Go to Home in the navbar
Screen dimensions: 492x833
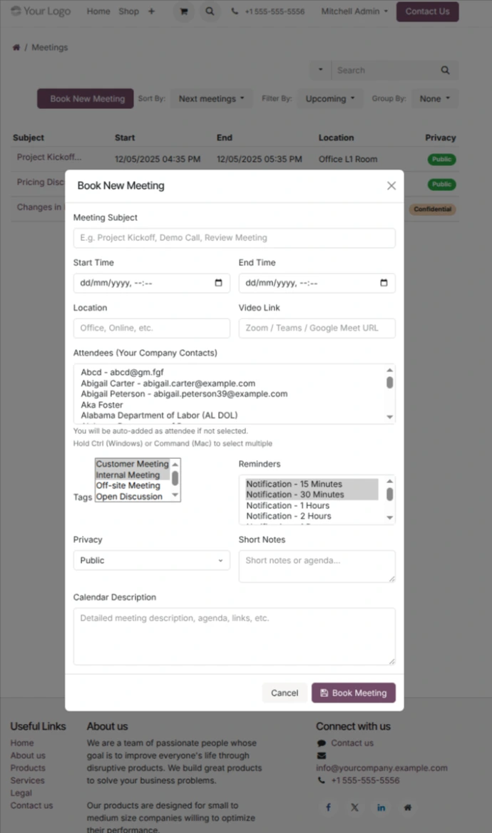(x=98, y=11)
